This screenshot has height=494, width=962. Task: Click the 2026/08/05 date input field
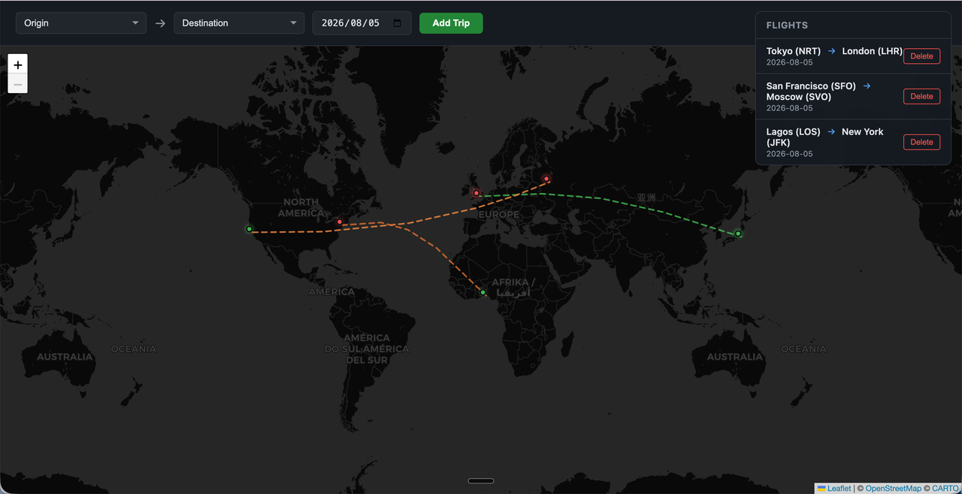tap(362, 23)
